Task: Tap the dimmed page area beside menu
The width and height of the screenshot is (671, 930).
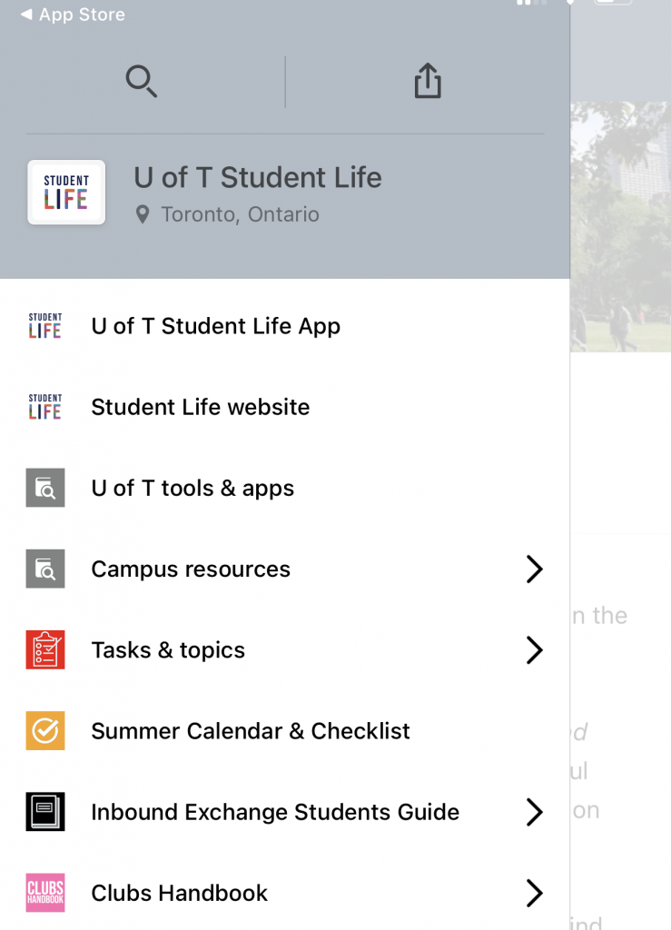Action: coord(621,454)
